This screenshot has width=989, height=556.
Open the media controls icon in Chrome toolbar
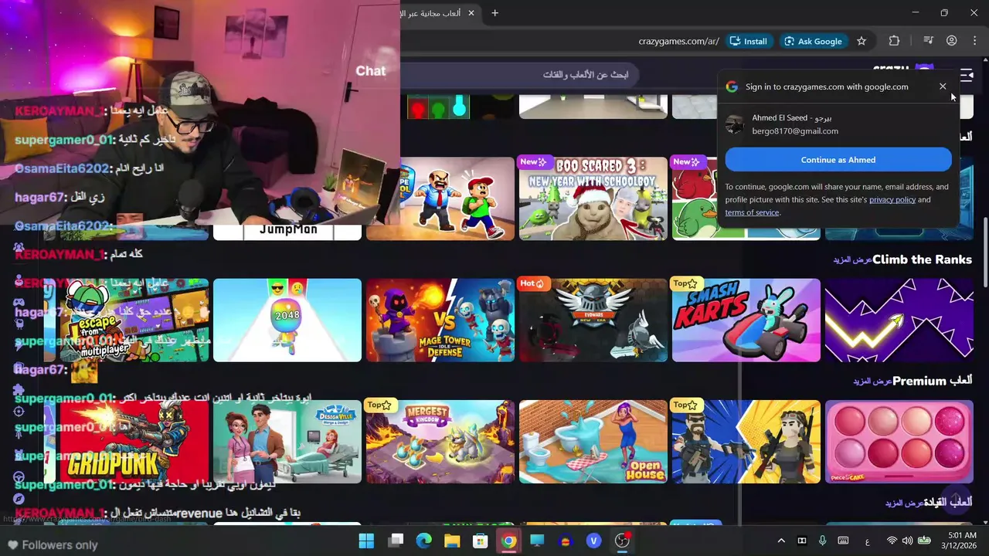pos(929,41)
